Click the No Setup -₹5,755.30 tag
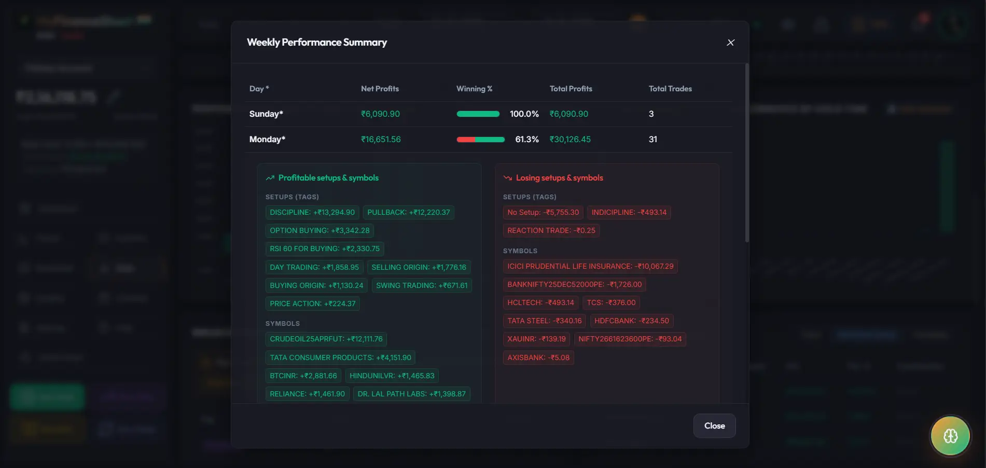 [543, 212]
